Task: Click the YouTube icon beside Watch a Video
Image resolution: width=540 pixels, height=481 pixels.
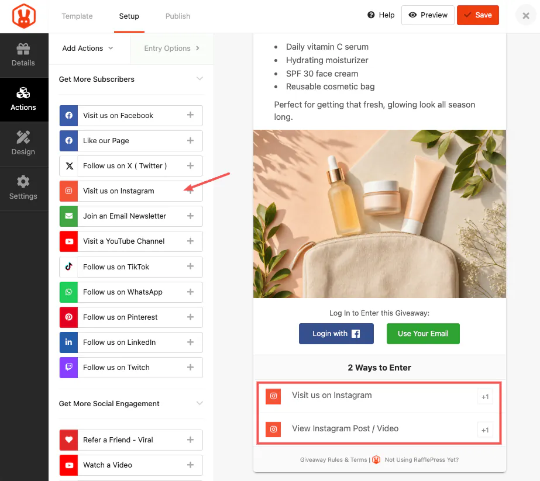Action: click(x=69, y=465)
